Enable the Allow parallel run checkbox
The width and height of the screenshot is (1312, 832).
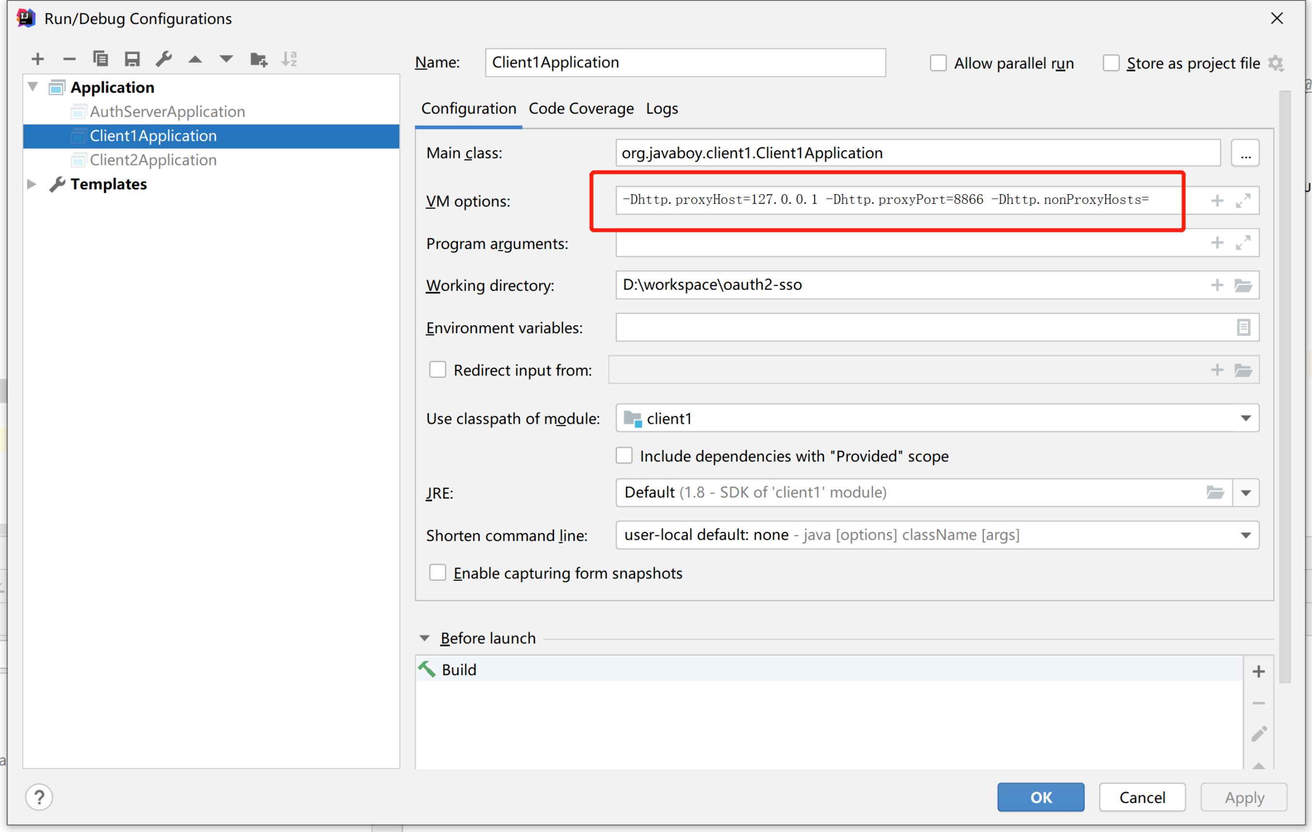[938, 63]
